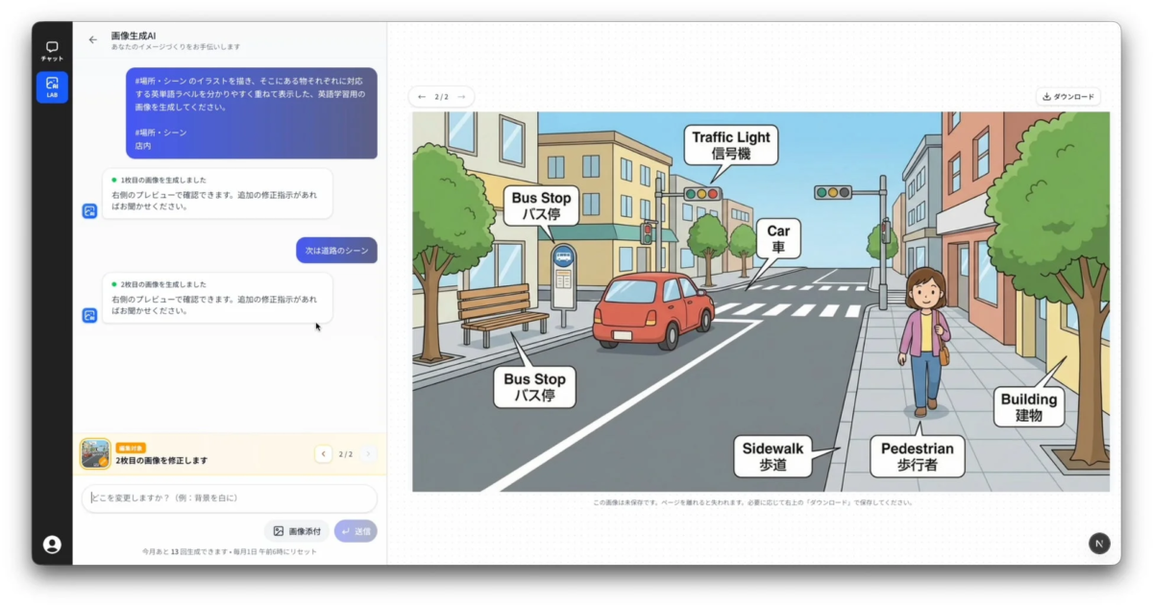The height and width of the screenshot is (607, 1153).
Task: Click the picture icon inside the 画像添付 button
Action: [x=277, y=531]
